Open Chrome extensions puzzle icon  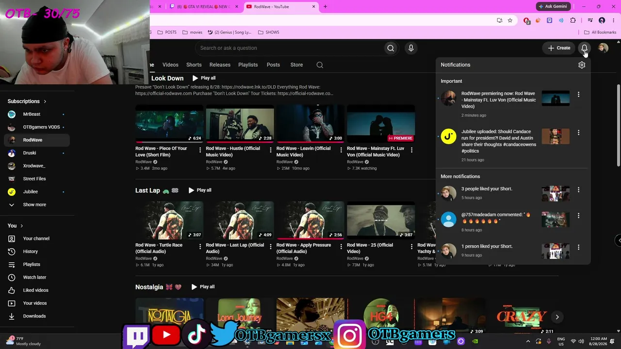pos(573,20)
